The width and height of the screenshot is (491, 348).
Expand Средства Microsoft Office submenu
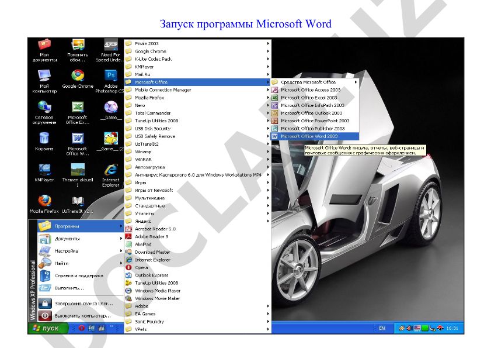point(315,82)
